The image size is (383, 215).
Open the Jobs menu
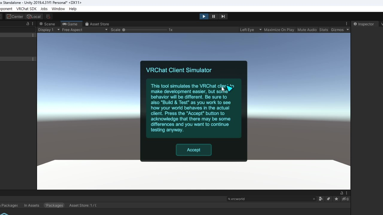44,9
